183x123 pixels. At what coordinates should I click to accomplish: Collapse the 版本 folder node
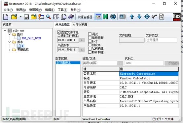(x=10, y=42)
